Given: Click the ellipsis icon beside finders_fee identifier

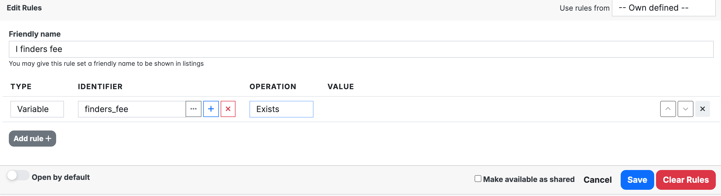Looking at the screenshot, I should [x=193, y=109].
